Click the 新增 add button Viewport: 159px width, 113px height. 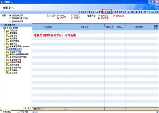tap(107, 12)
